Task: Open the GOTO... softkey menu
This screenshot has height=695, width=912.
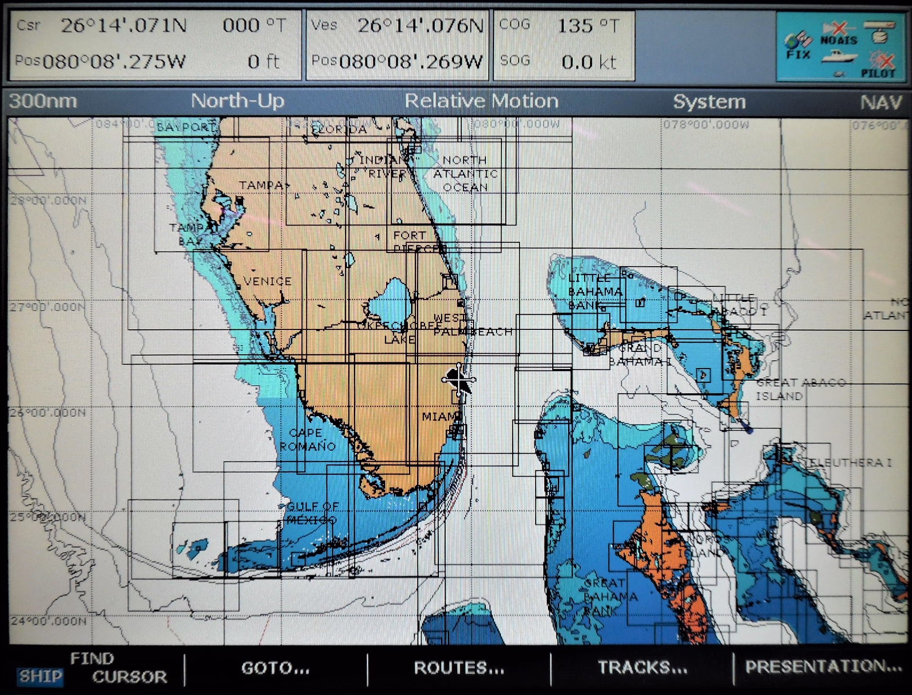Action: point(275,668)
